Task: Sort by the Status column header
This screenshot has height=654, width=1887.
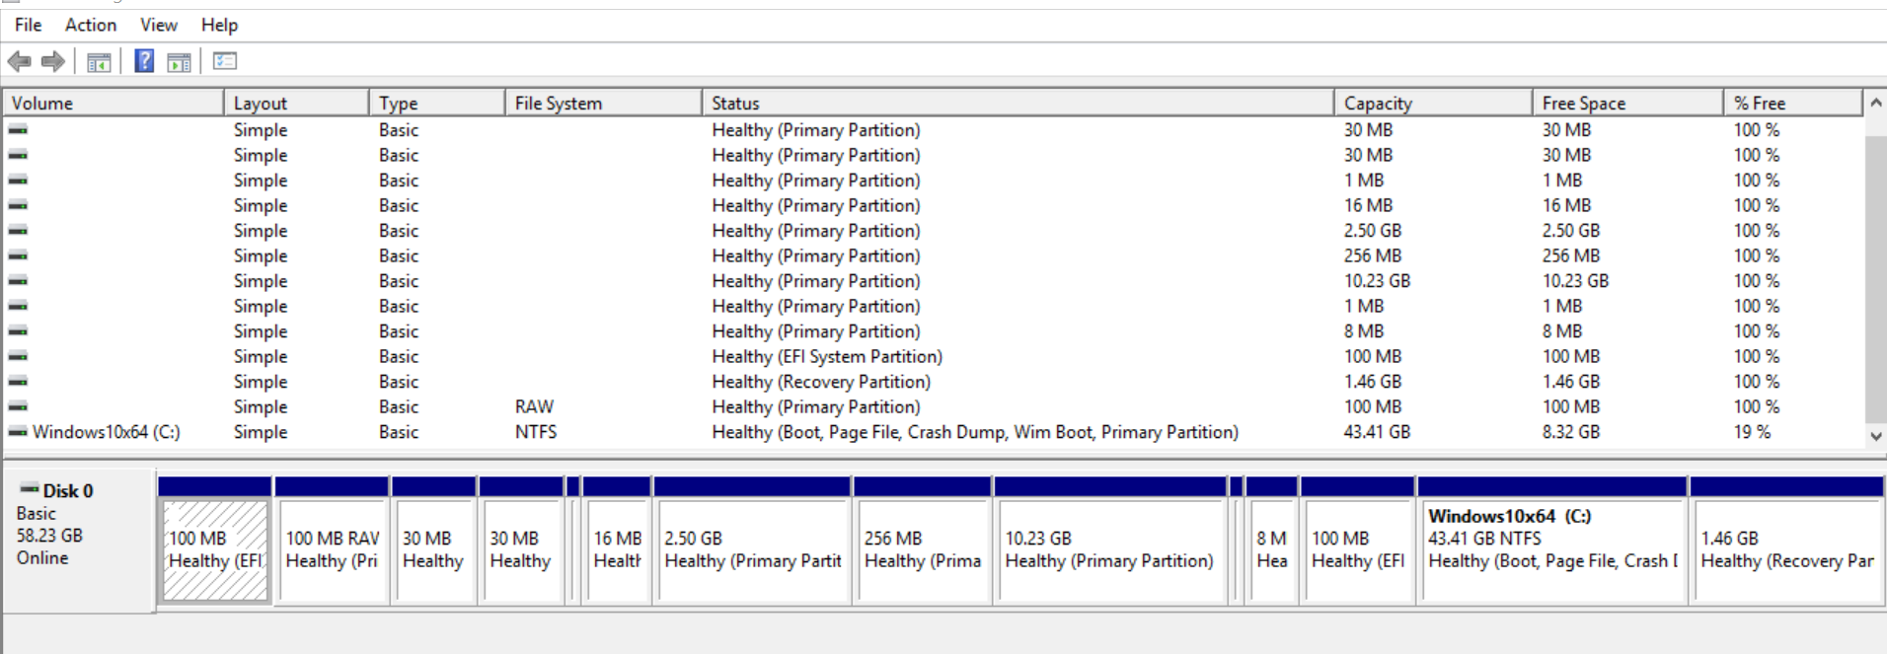Action: (1019, 103)
